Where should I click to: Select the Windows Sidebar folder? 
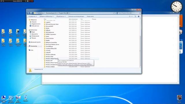tap(50, 67)
